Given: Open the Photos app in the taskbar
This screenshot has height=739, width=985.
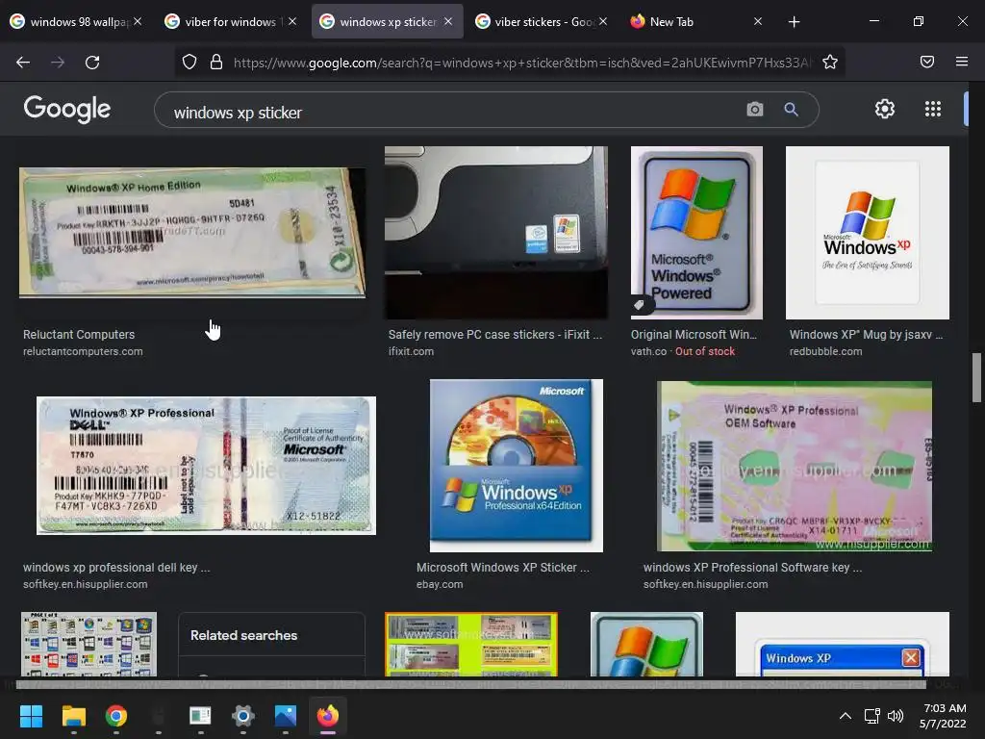Looking at the screenshot, I should point(285,716).
